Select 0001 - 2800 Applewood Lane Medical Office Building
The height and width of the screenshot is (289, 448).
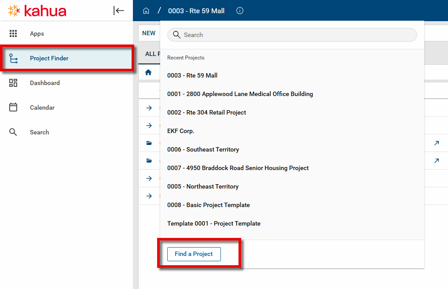point(240,94)
